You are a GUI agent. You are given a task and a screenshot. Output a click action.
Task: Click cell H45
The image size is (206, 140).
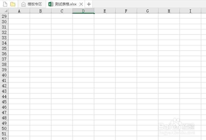(x=169, y=102)
